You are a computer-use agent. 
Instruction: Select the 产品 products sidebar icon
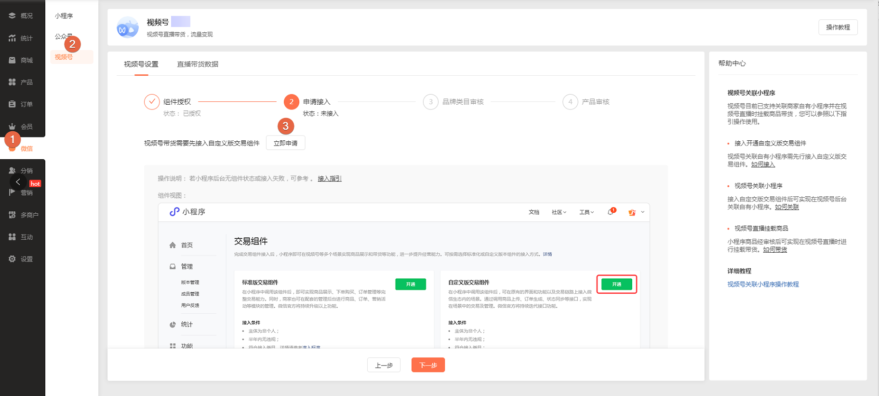[12, 82]
